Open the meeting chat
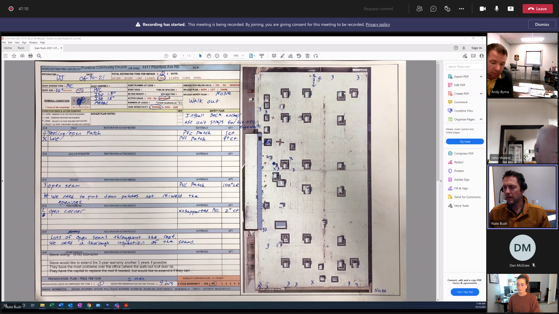 tap(433, 9)
